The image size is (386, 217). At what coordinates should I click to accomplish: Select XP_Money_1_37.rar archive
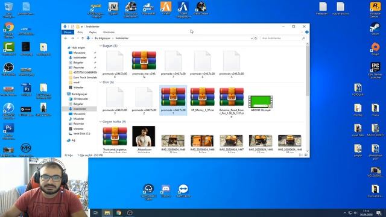203,99
